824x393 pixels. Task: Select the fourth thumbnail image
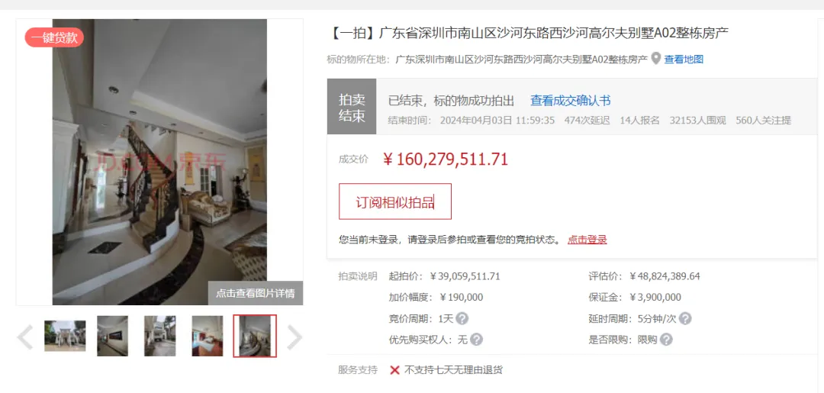pos(207,337)
